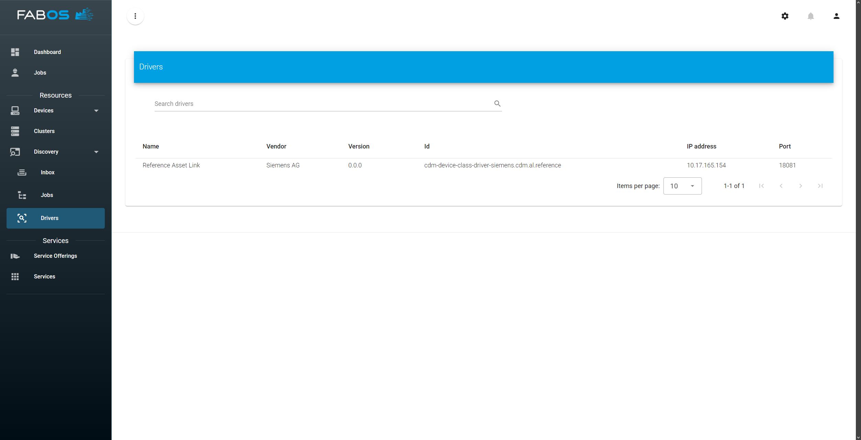861x440 pixels.
Task: Select Jobs in the sidebar menu
Action: pos(40,73)
